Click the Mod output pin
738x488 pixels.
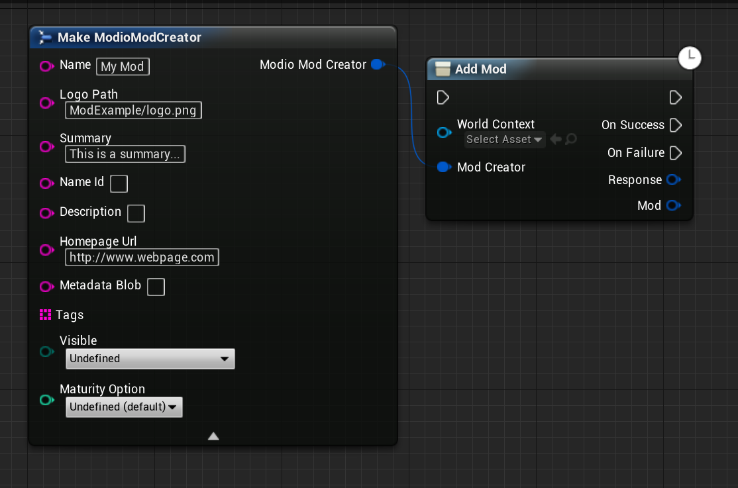(x=674, y=206)
